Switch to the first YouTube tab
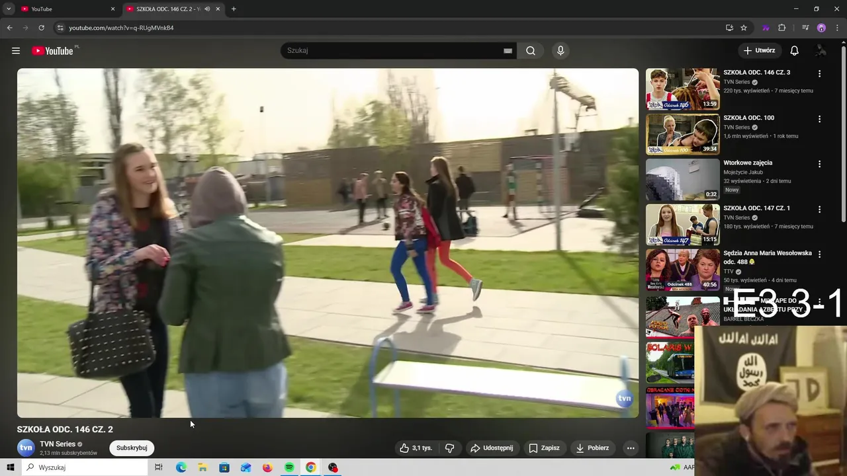847x476 pixels. tap(66, 9)
